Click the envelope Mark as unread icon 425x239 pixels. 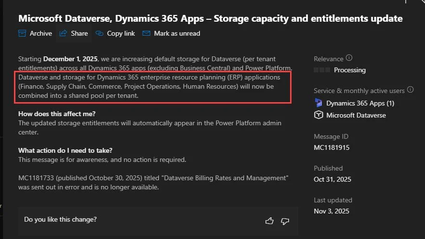click(146, 33)
